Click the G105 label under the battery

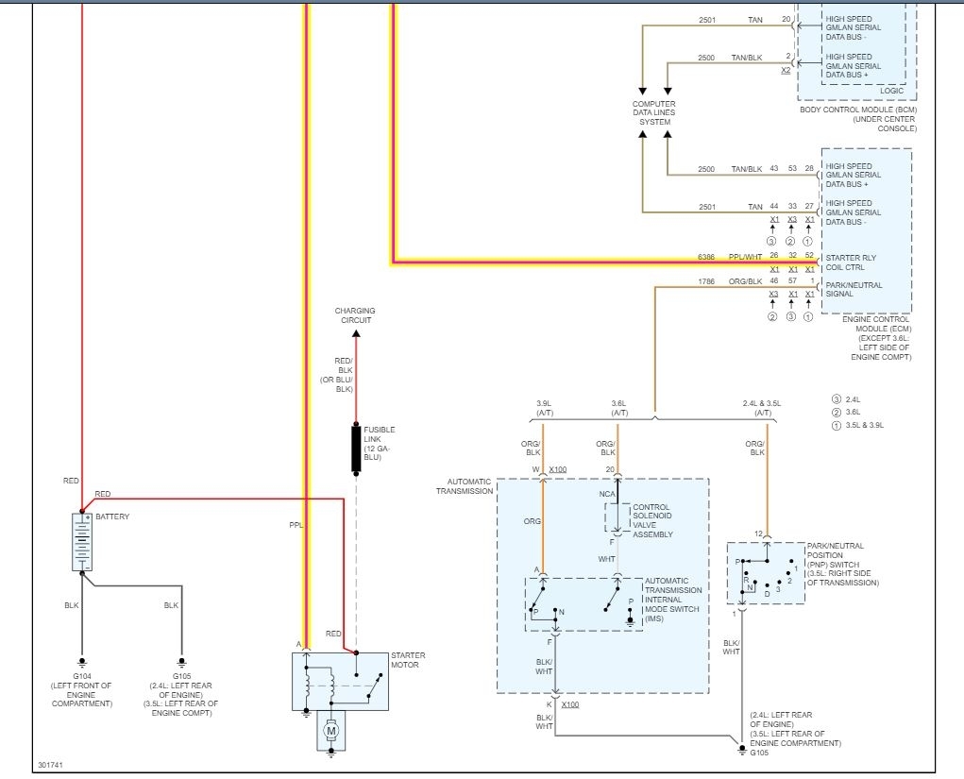click(x=181, y=676)
